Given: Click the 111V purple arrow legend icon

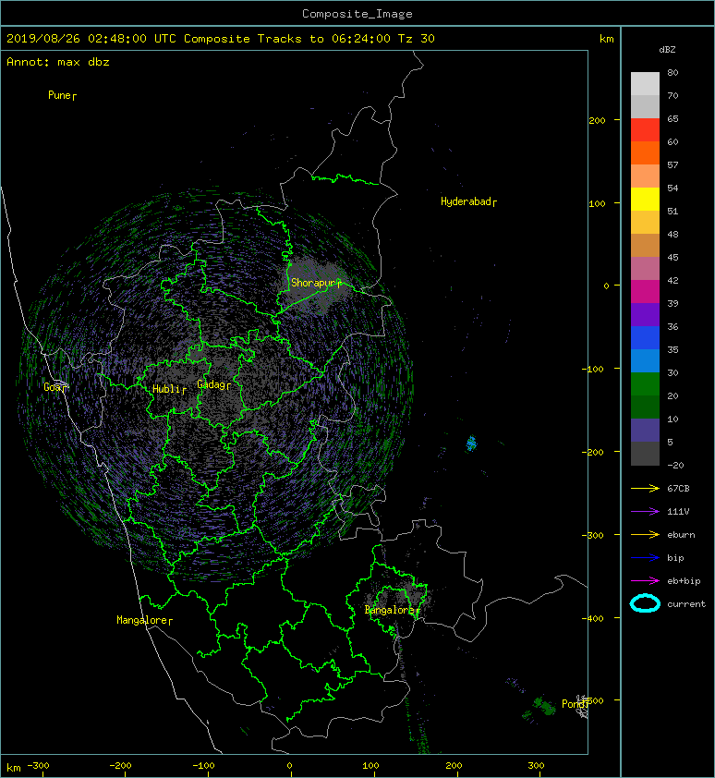Looking at the screenshot, I should tap(645, 512).
